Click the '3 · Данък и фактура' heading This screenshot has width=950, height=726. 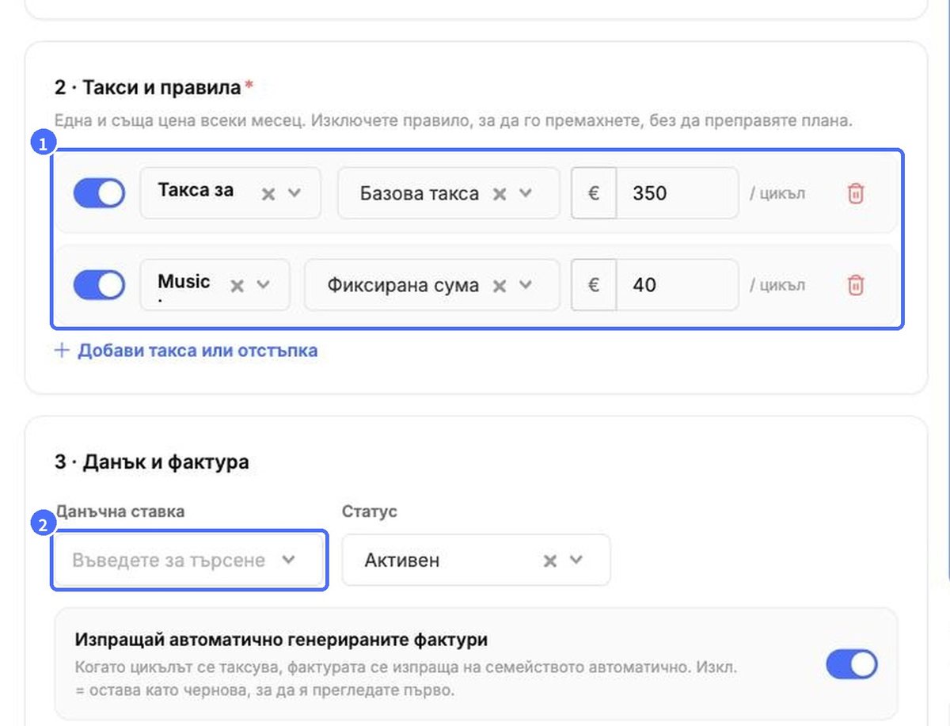tap(152, 462)
